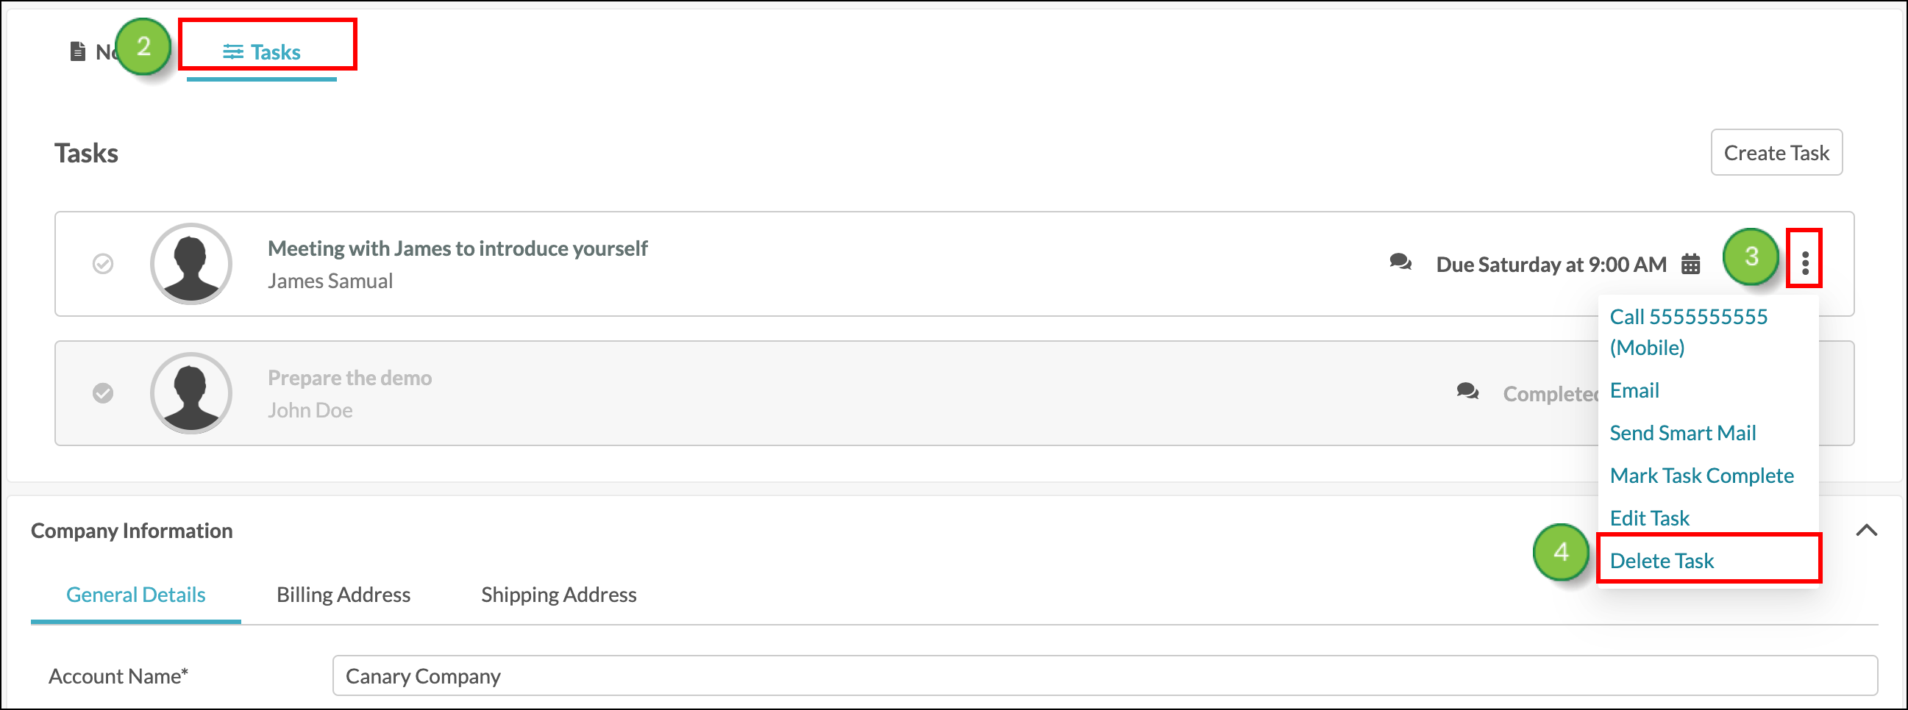Mark Meeting with James task as complete
The height and width of the screenshot is (710, 1908).
pyautogui.click(x=103, y=264)
